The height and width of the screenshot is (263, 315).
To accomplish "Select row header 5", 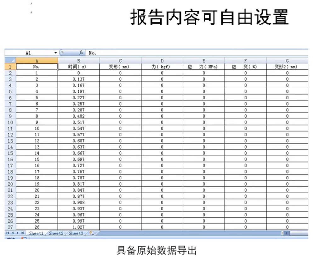I will tap(10, 91).
